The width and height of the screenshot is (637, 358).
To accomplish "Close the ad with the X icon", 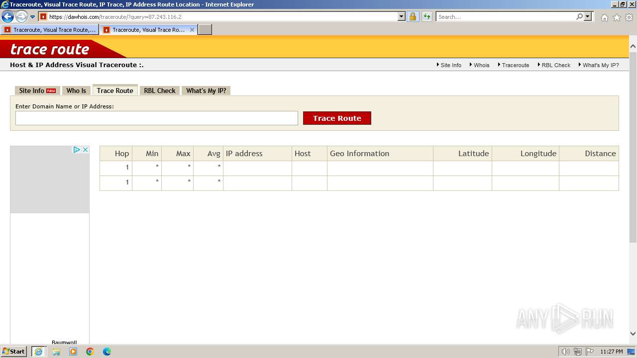I will [x=85, y=150].
